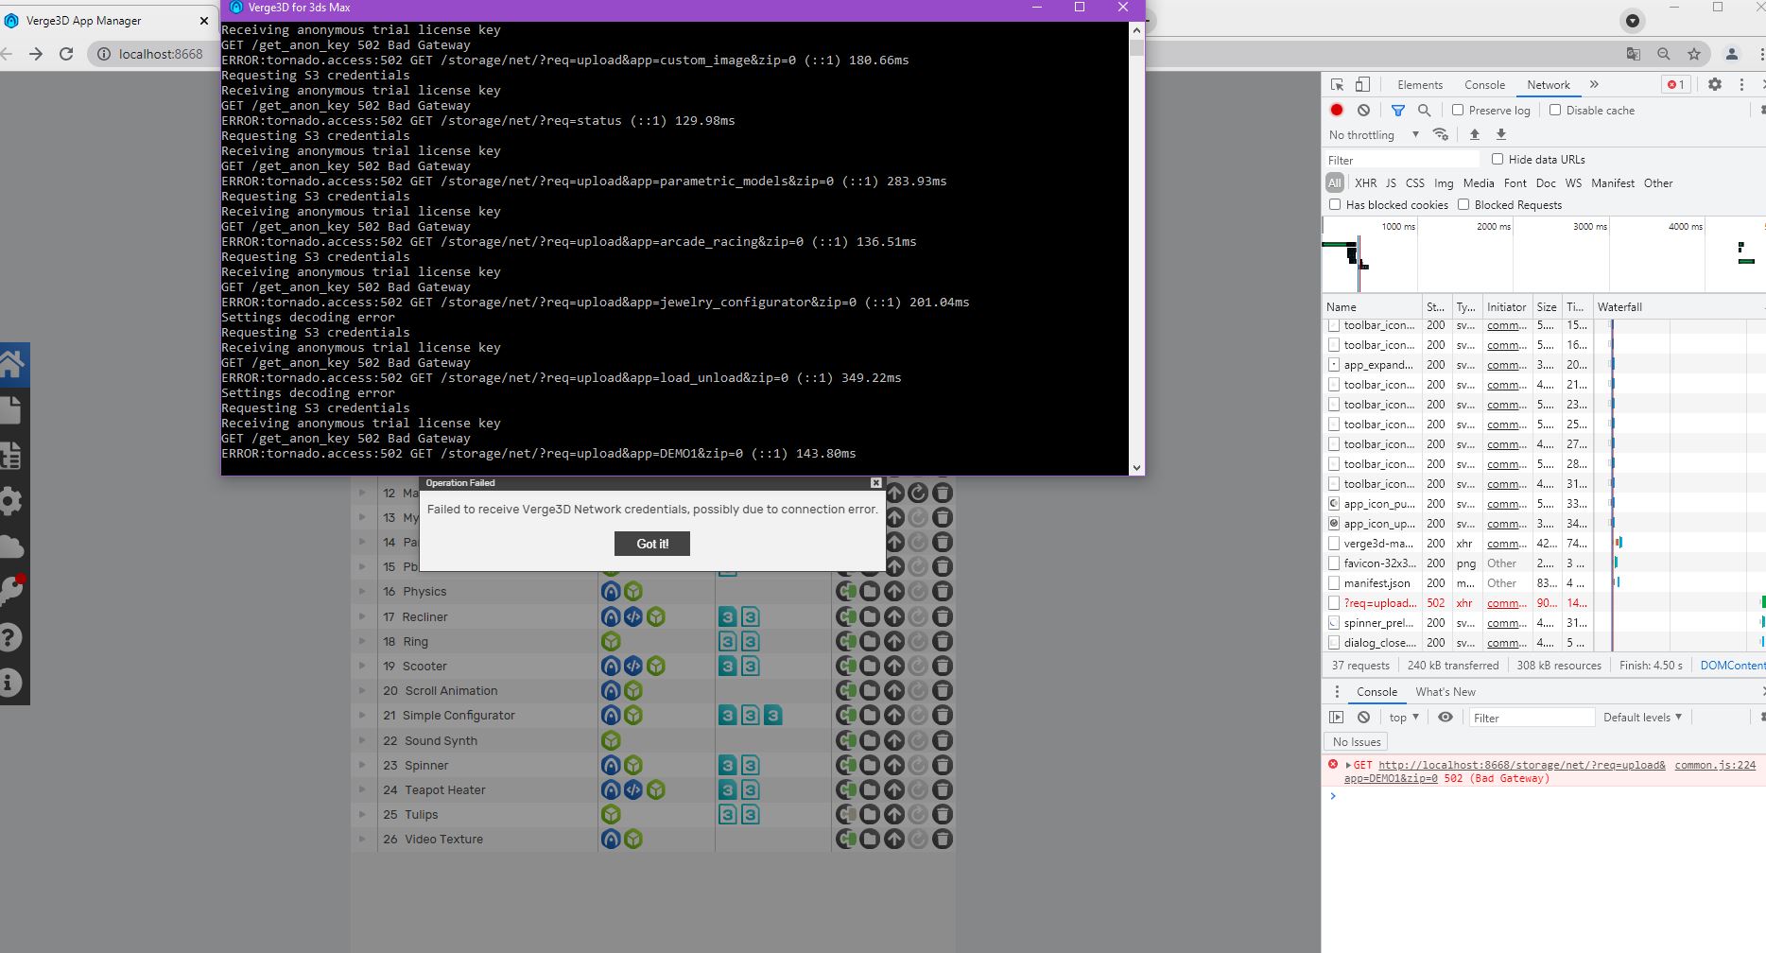The image size is (1766, 953).
Task: Select the Network tab
Action: [x=1549, y=85]
